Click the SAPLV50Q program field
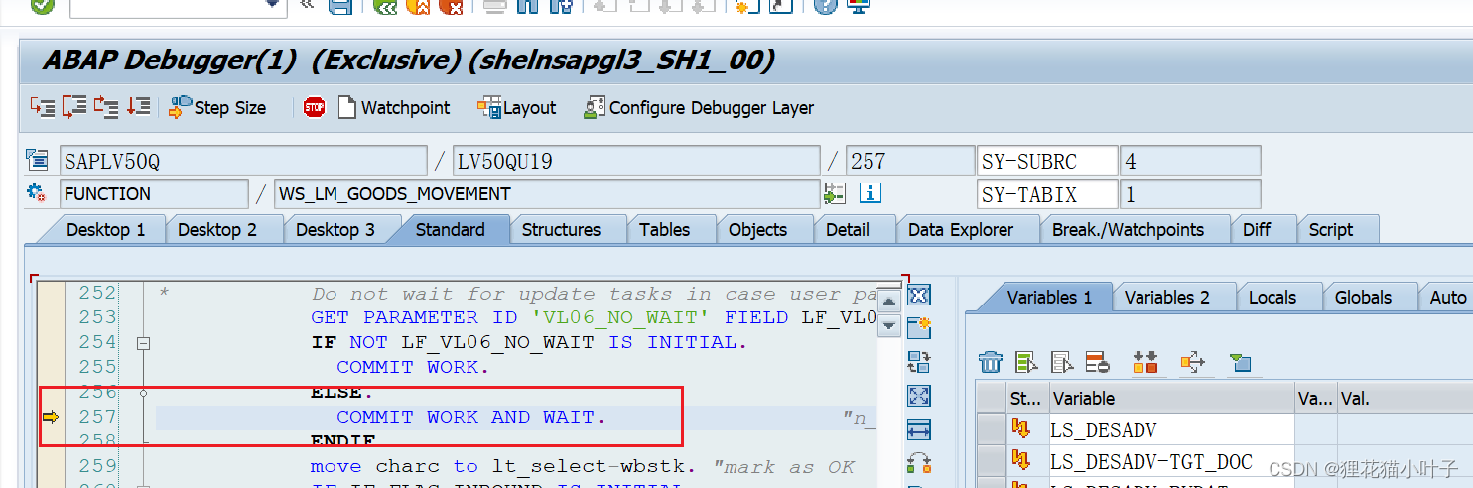Image resolution: width=1473 pixels, height=488 pixels. click(243, 161)
